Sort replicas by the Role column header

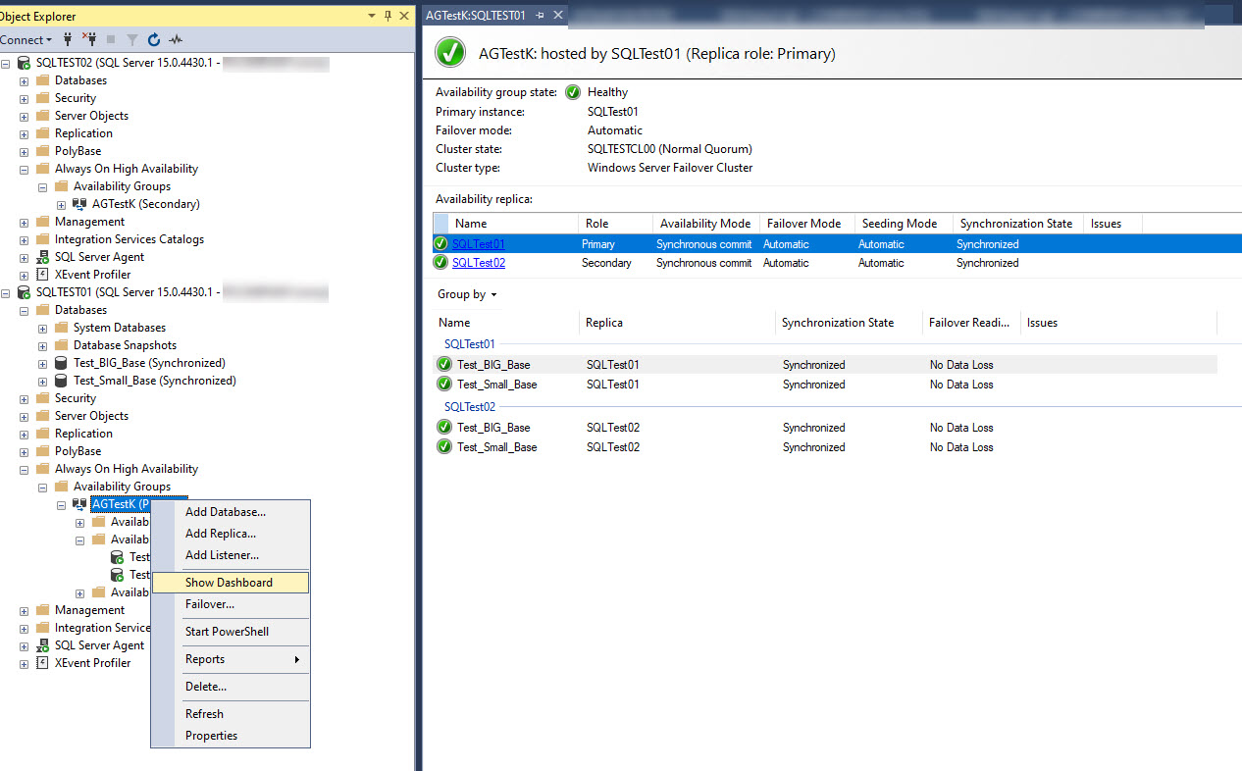[x=615, y=224]
